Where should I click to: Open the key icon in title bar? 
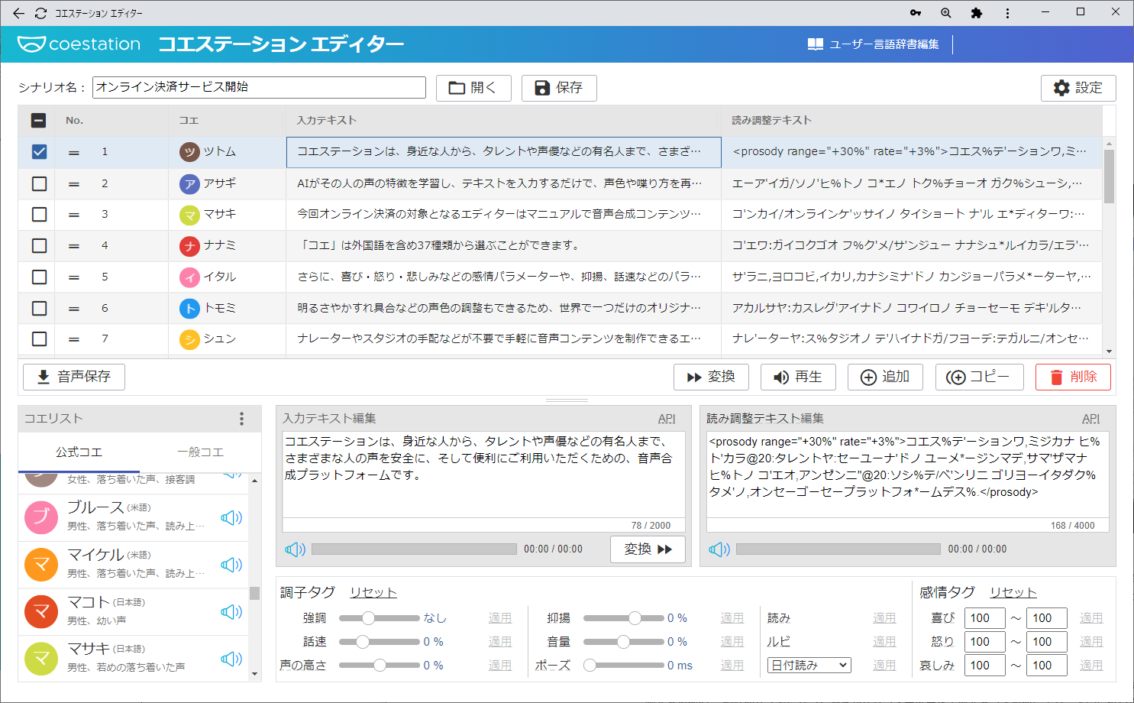click(916, 13)
